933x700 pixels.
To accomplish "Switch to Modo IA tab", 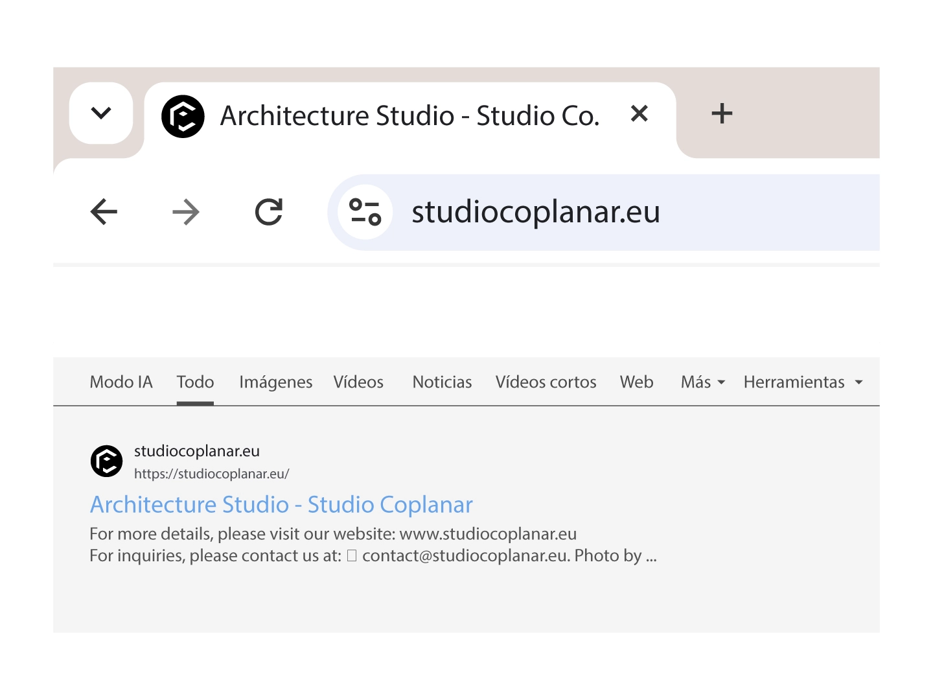I will [x=121, y=382].
